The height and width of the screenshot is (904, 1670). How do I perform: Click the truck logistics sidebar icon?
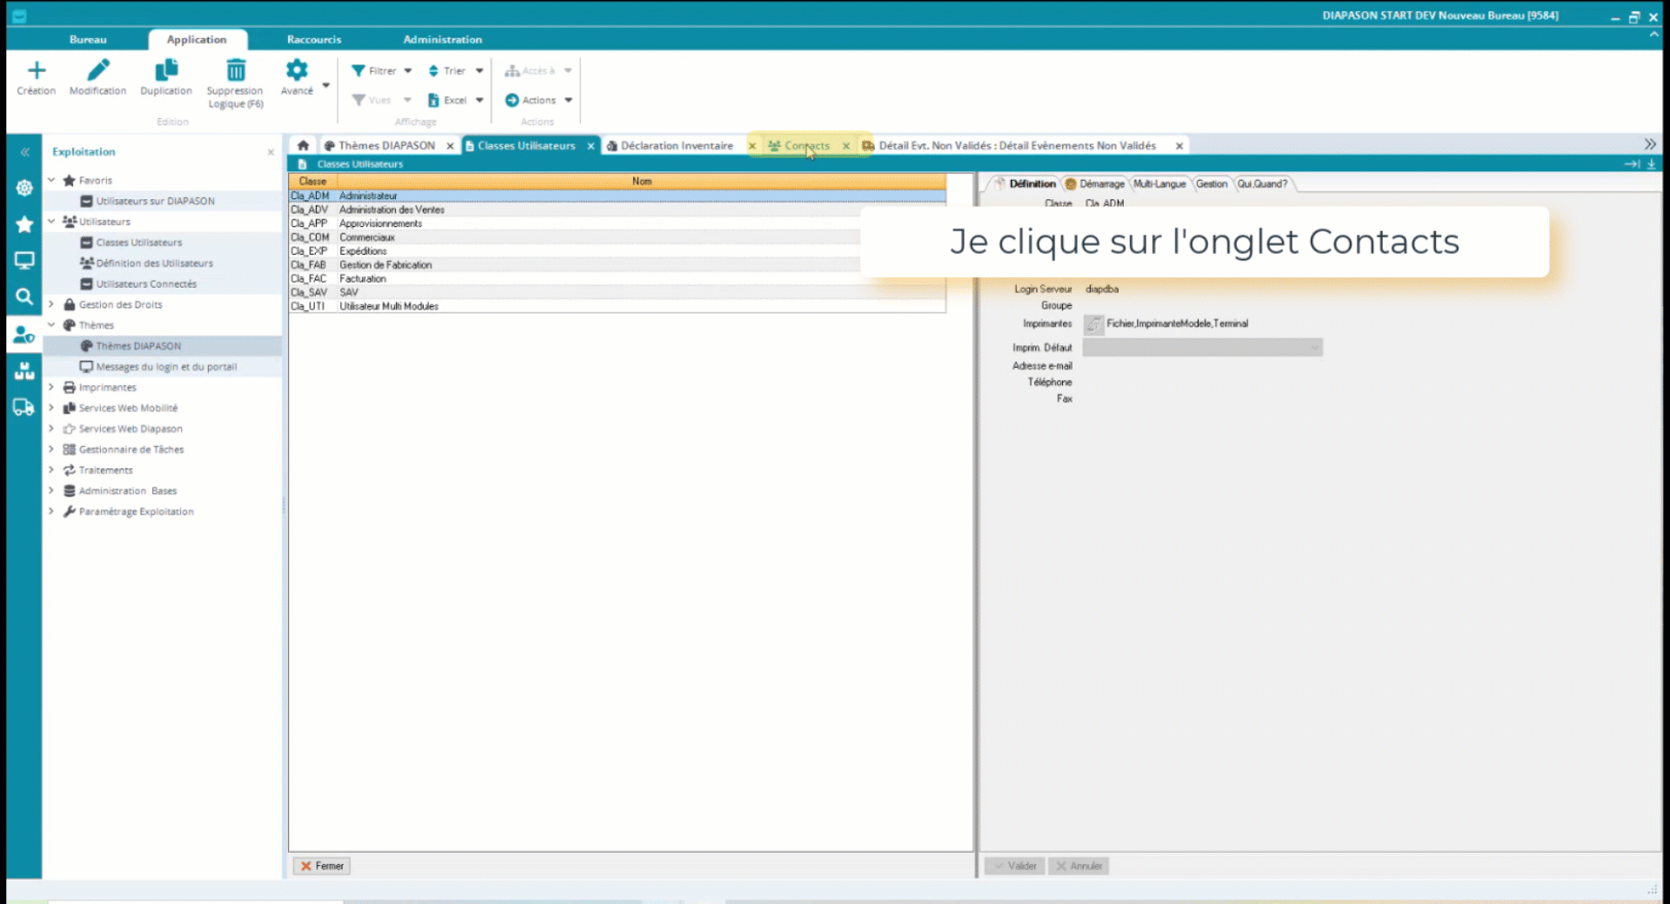(x=23, y=407)
